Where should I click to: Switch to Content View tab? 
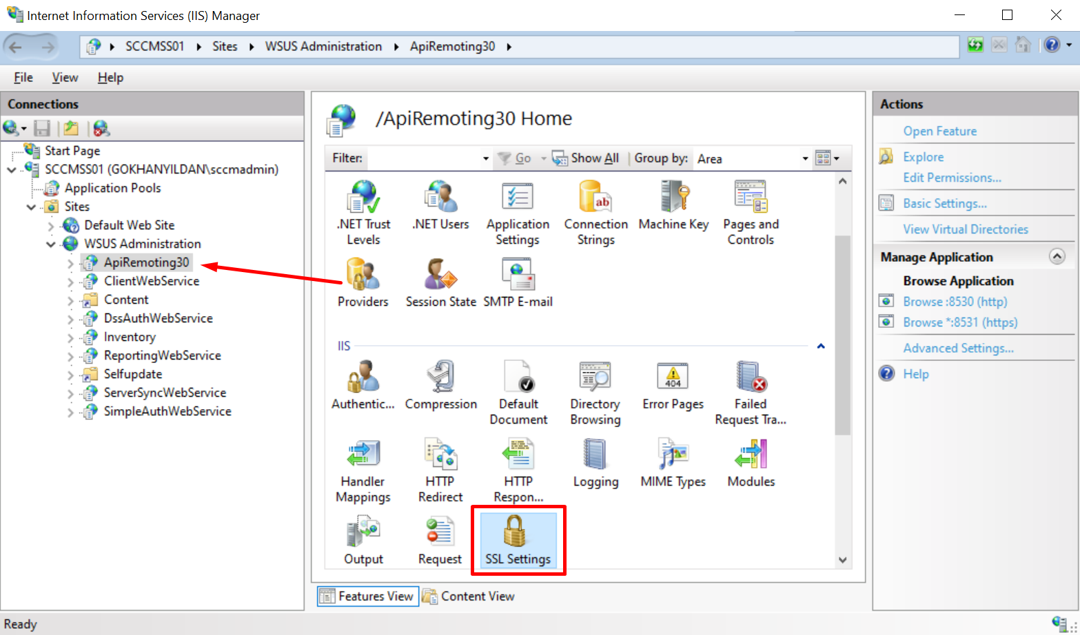(x=469, y=596)
